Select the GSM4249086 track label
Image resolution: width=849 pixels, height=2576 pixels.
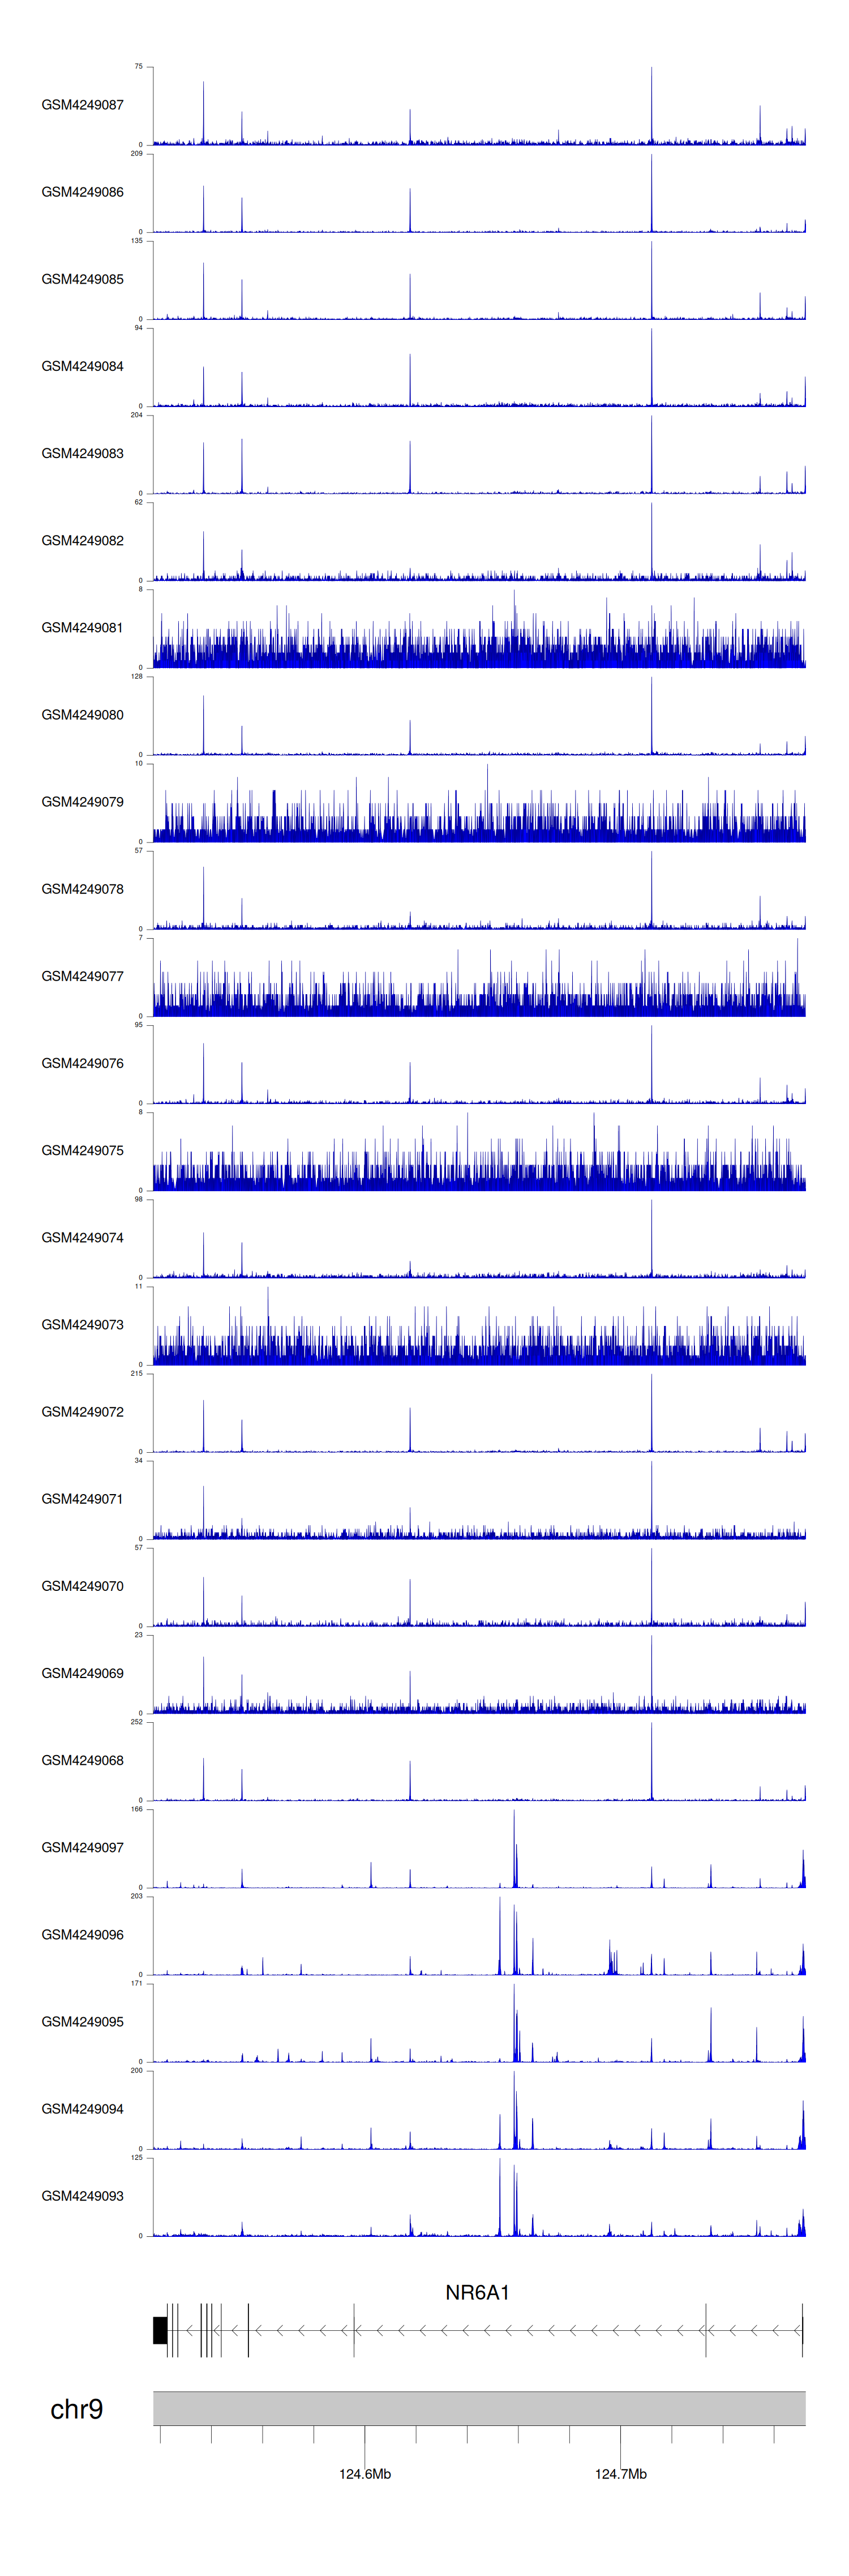[82, 192]
